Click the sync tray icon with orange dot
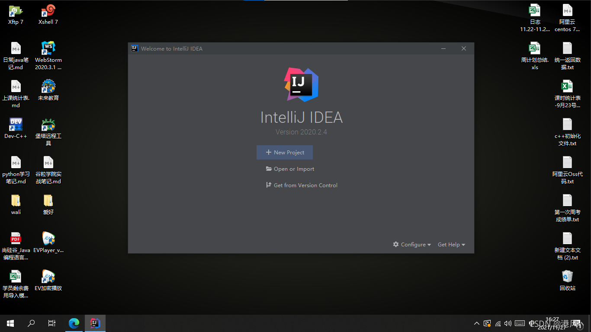 [487, 323]
